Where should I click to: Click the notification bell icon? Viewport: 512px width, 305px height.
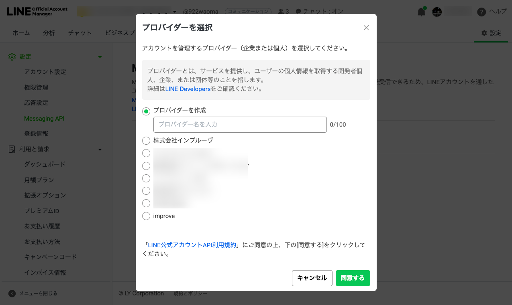[421, 12]
